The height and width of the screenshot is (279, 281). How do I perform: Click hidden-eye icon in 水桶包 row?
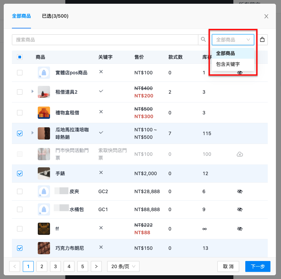point(239,209)
